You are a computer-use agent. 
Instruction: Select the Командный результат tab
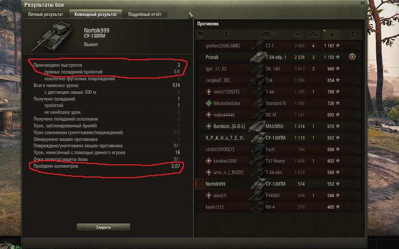coord(96,14)
